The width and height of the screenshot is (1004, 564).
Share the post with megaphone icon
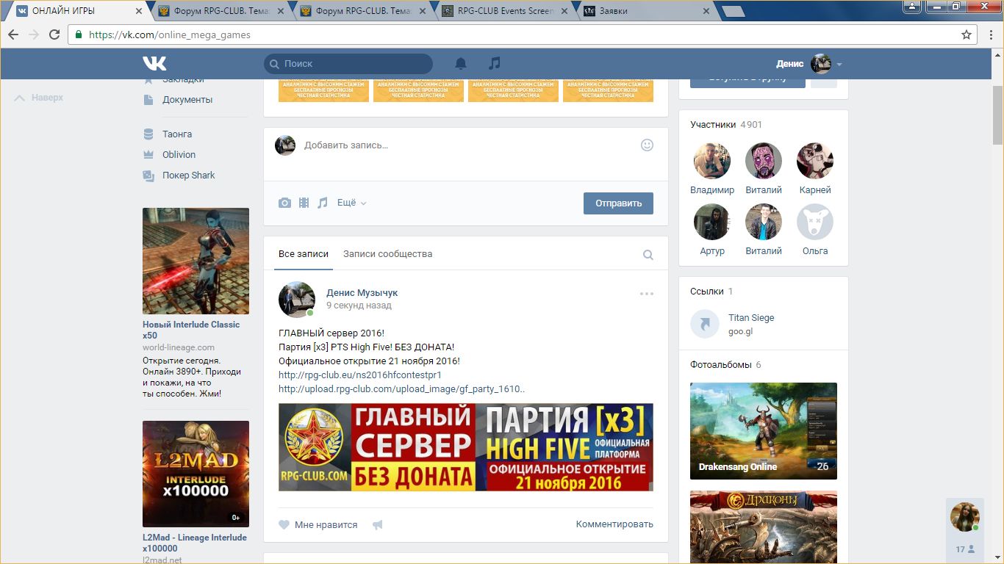tap(378, 525)
